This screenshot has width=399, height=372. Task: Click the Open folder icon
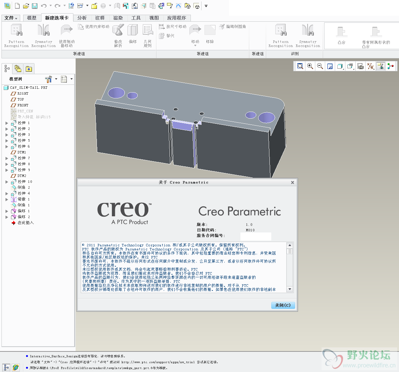26,6
